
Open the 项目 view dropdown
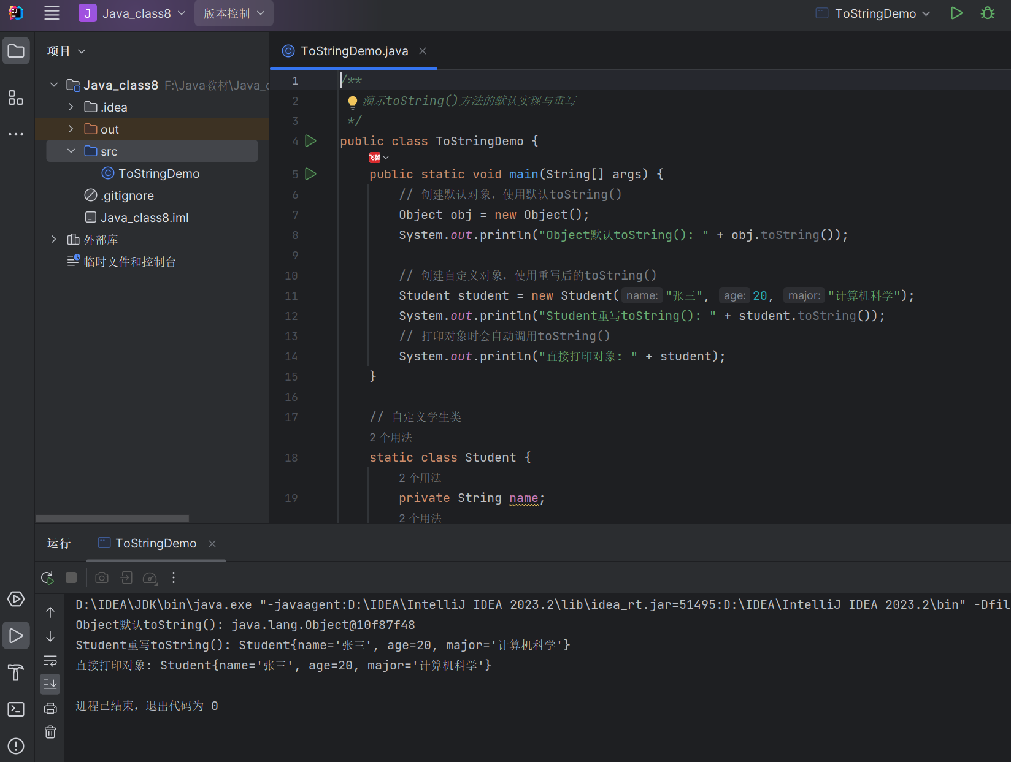(x=66, y=51)
